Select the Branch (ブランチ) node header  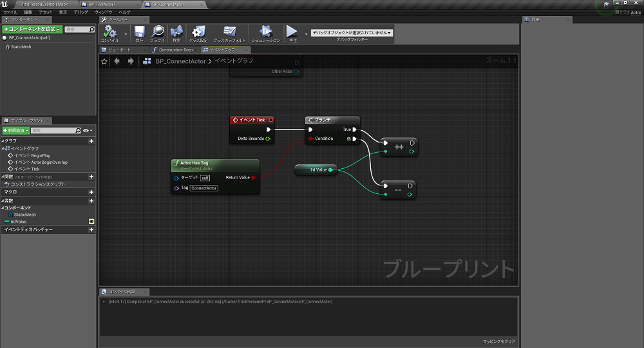click(332, 120)
